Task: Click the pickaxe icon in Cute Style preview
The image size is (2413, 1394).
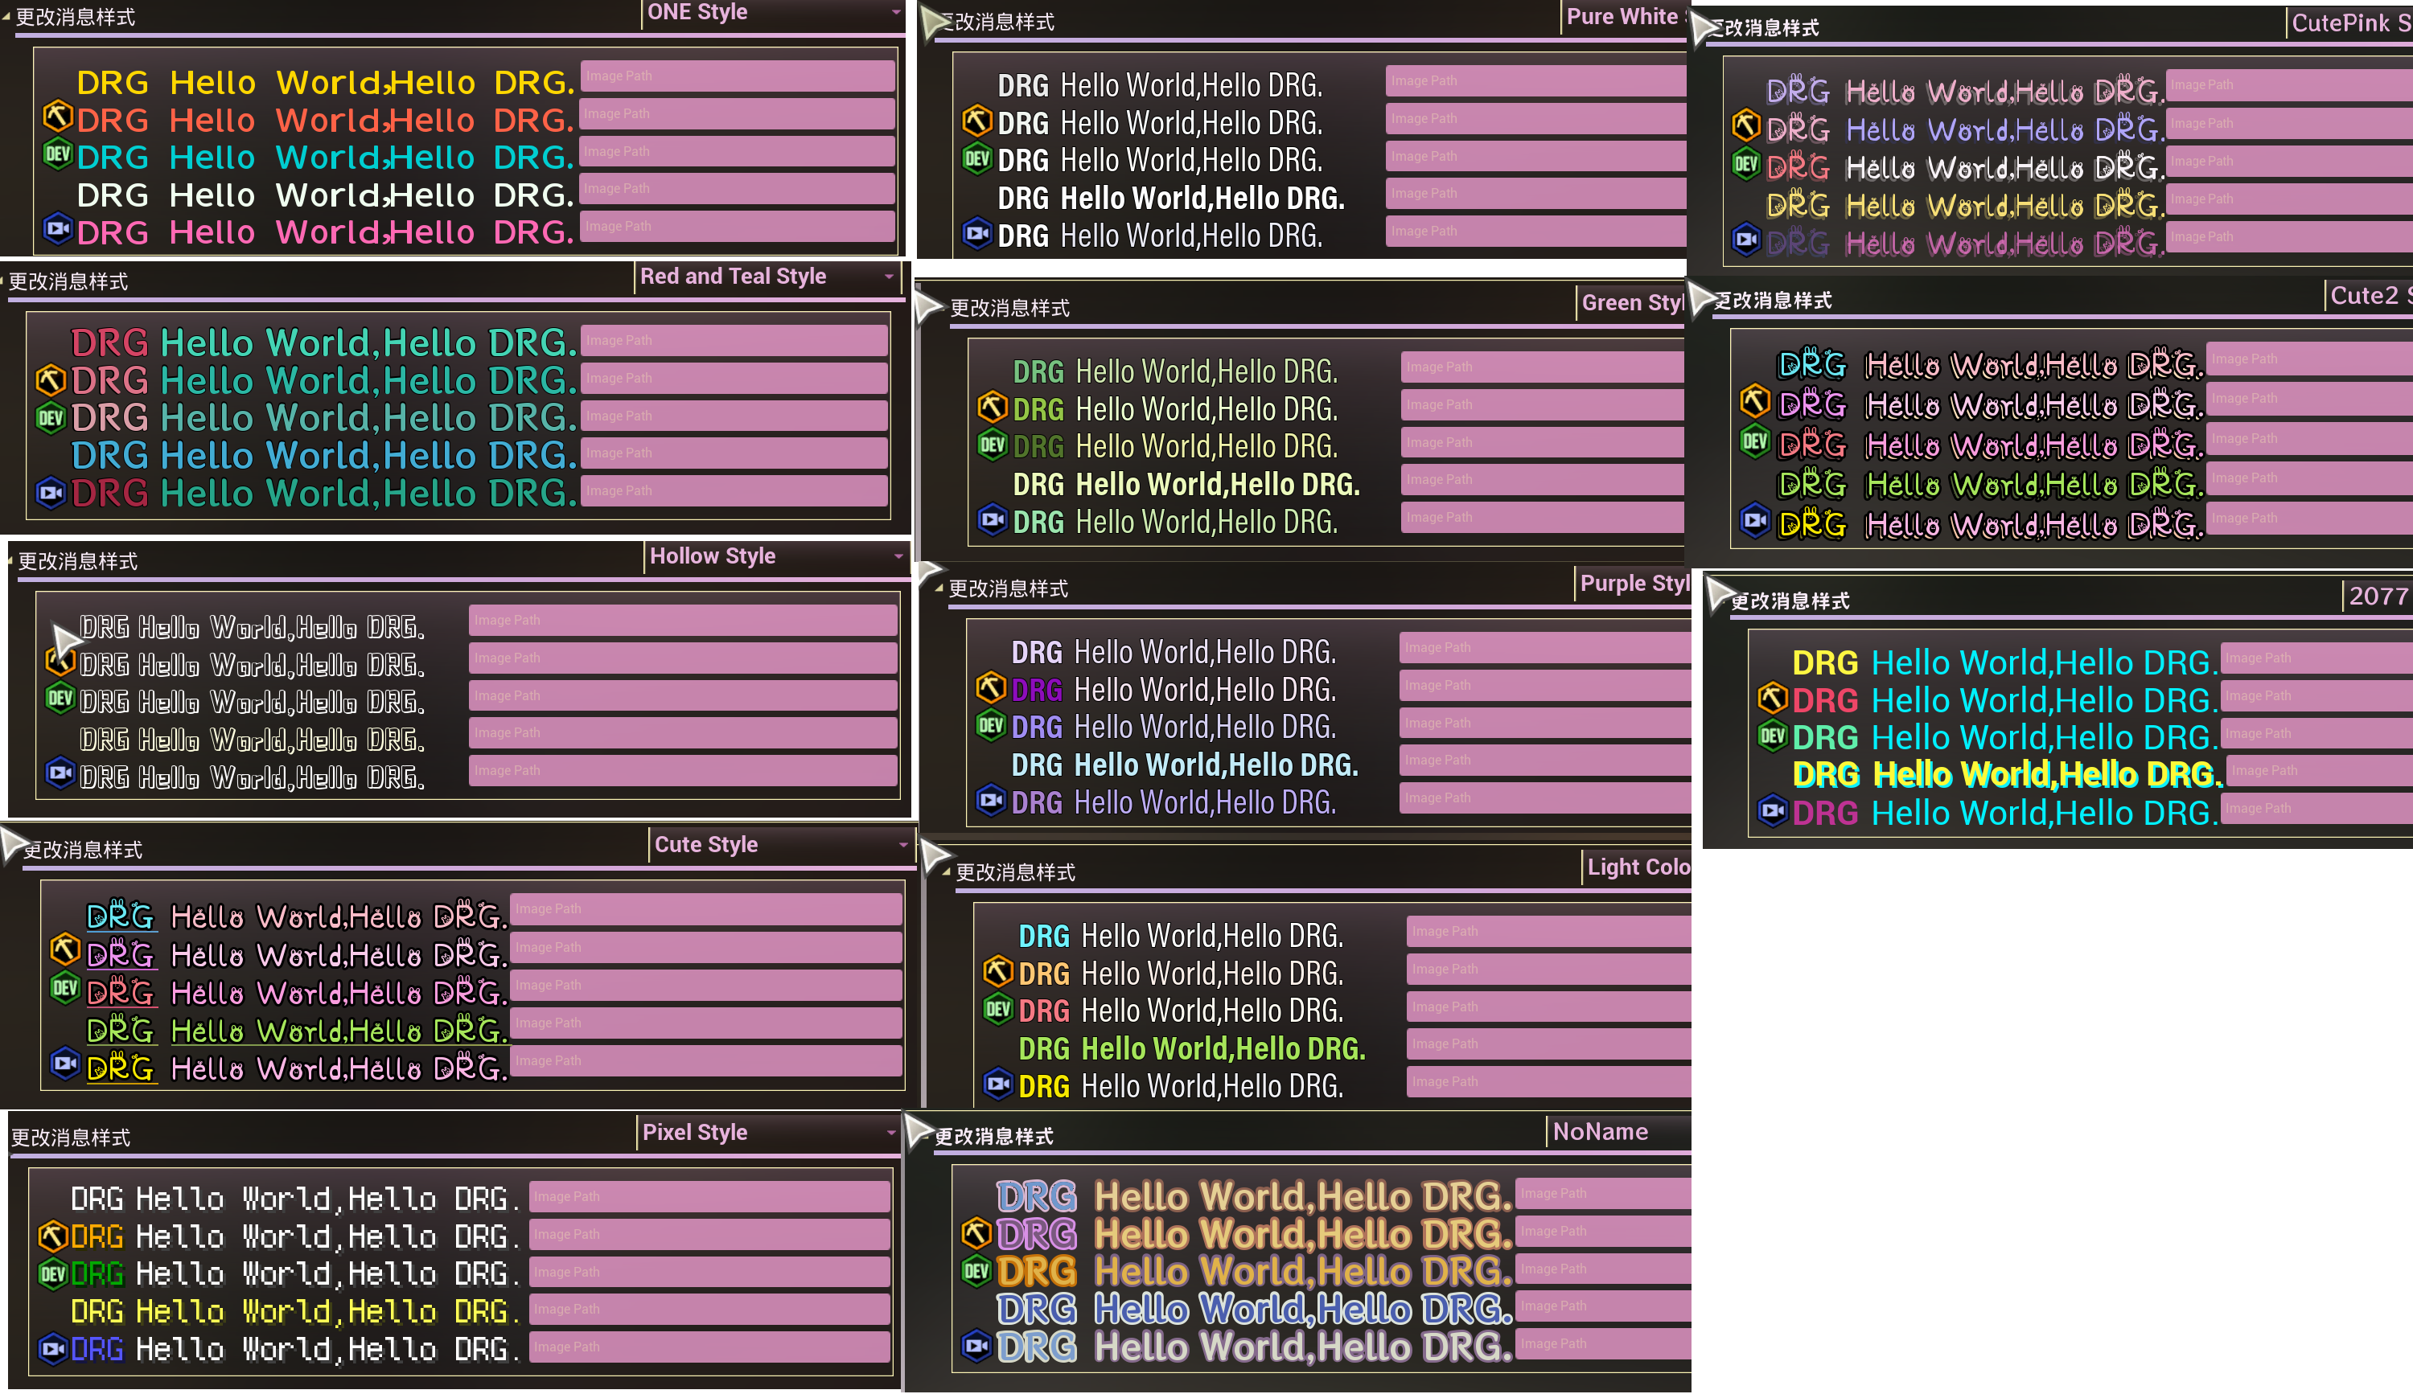Action: (64, 950)
